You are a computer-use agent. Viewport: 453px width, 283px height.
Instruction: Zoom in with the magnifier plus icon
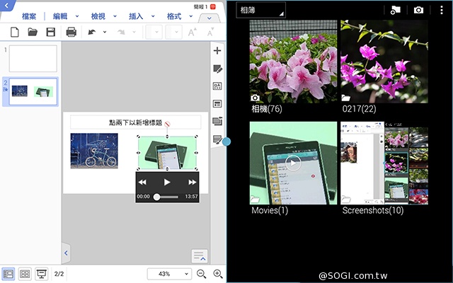pyautogui.click(x=218, y=274)
